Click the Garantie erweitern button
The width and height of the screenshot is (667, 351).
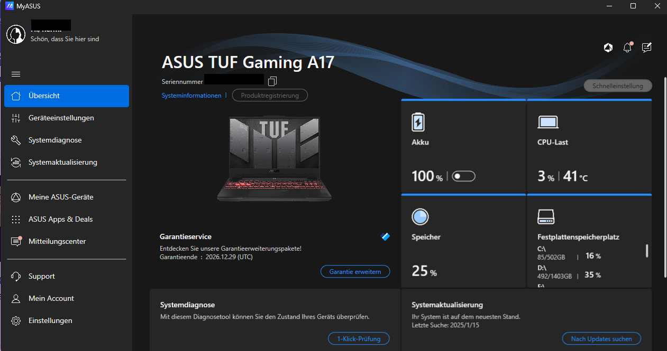tap(355, 271)
